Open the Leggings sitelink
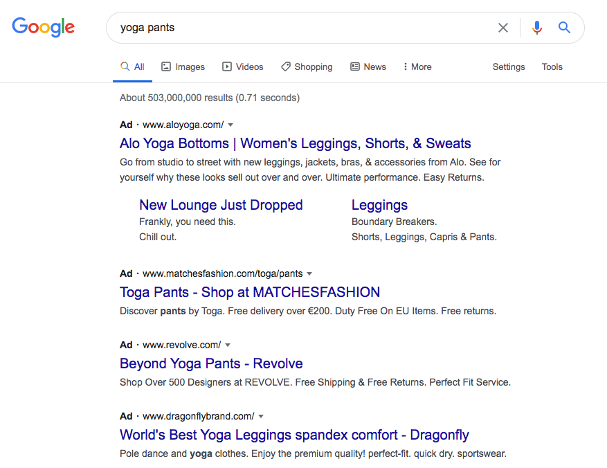This screenshot has width=607, height=468. coord(379,205)
